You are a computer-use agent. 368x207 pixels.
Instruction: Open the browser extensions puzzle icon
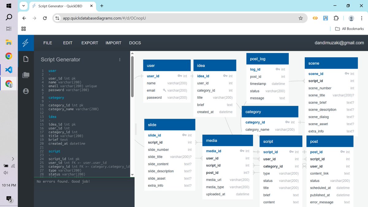[x=336, y=18]
